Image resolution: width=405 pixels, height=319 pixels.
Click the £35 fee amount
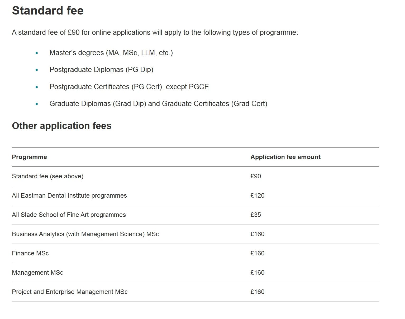point(255,215)
